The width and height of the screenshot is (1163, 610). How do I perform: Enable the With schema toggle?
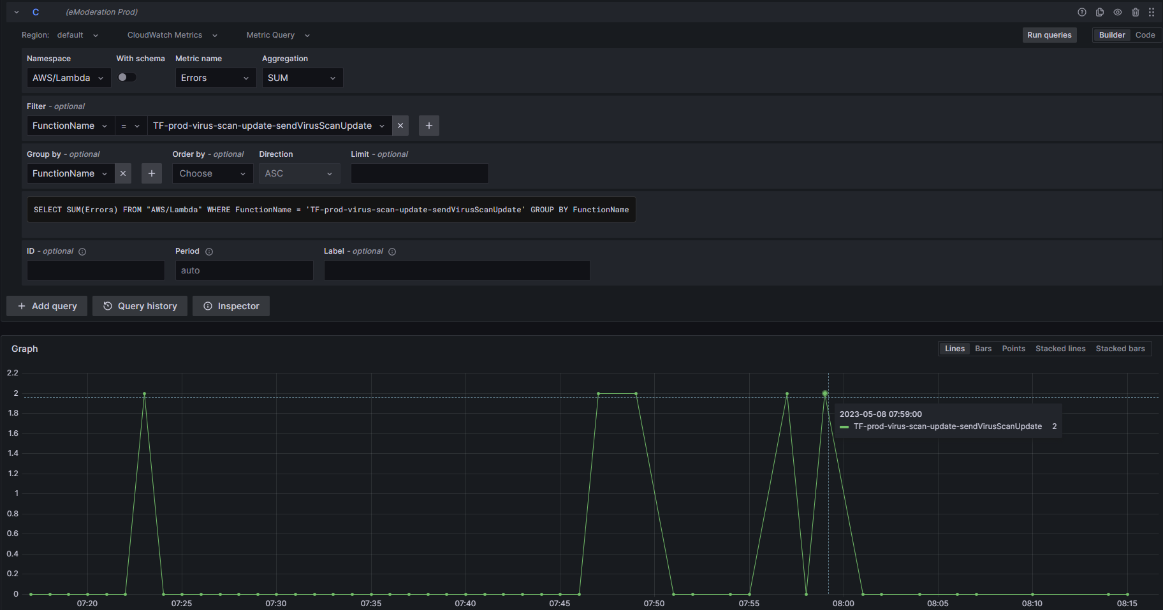pos(126,76)
